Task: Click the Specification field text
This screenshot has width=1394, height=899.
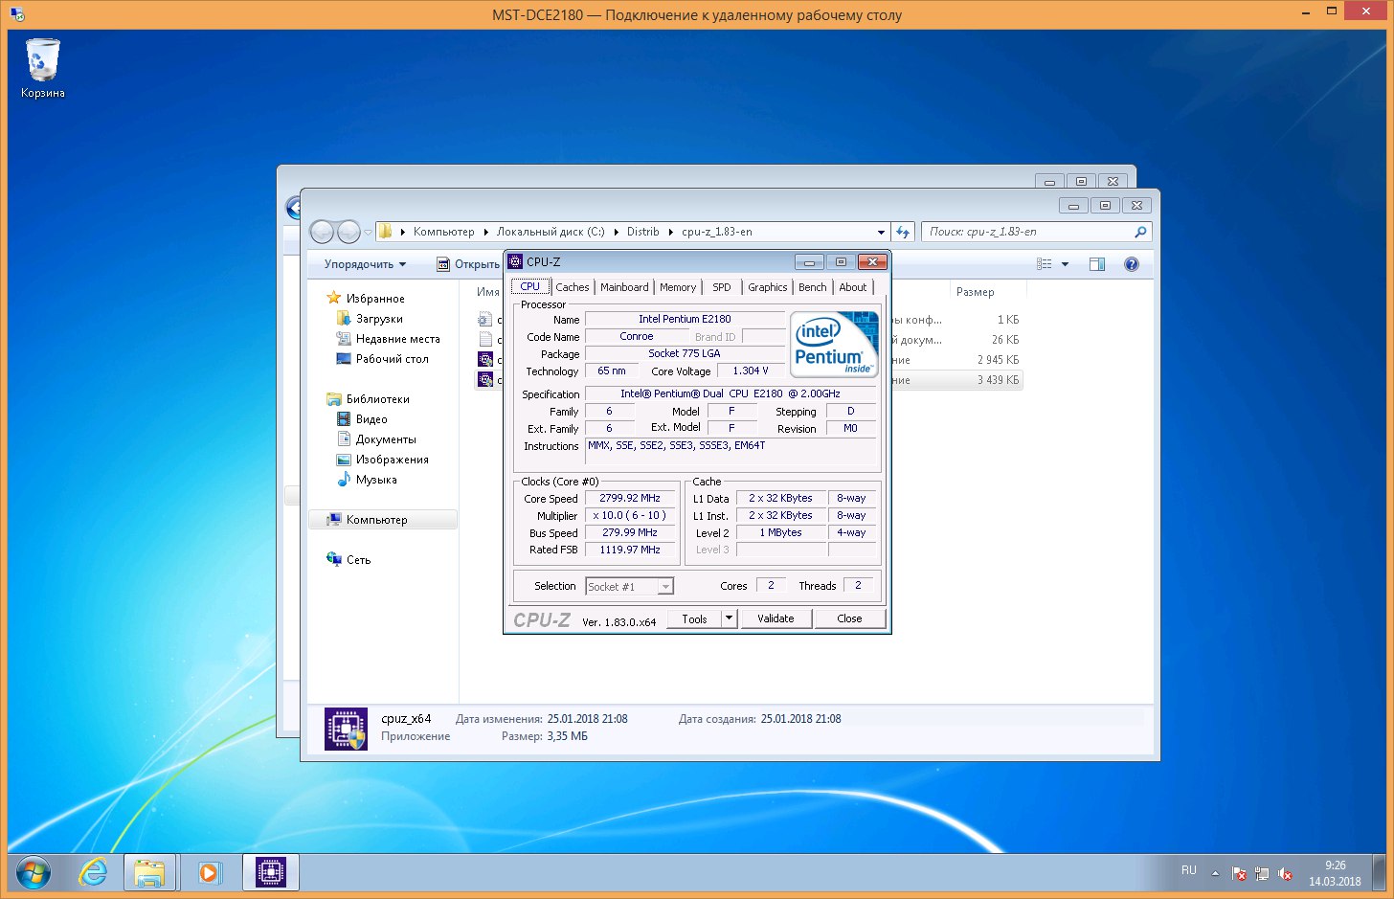Action: pos(731,393)
